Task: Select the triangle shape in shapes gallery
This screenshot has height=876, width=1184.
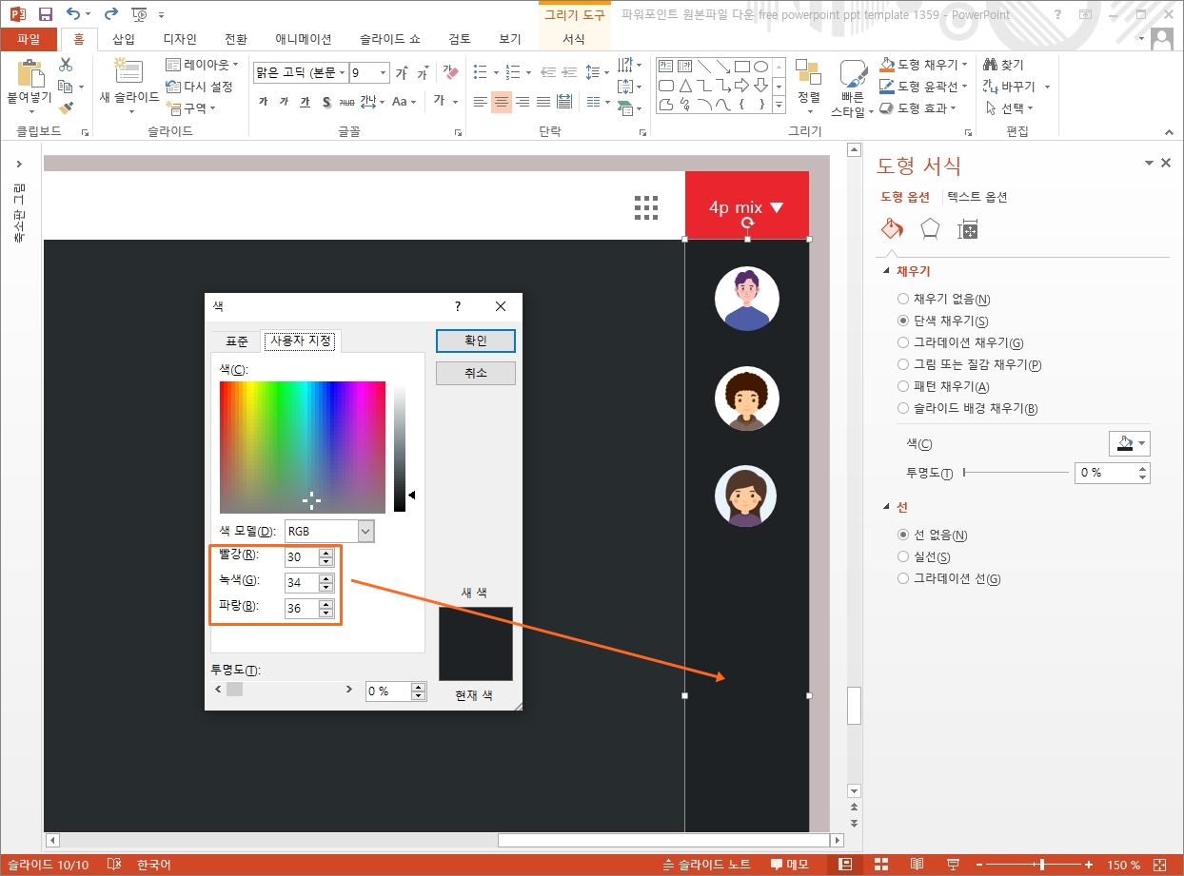Action: 685,86
